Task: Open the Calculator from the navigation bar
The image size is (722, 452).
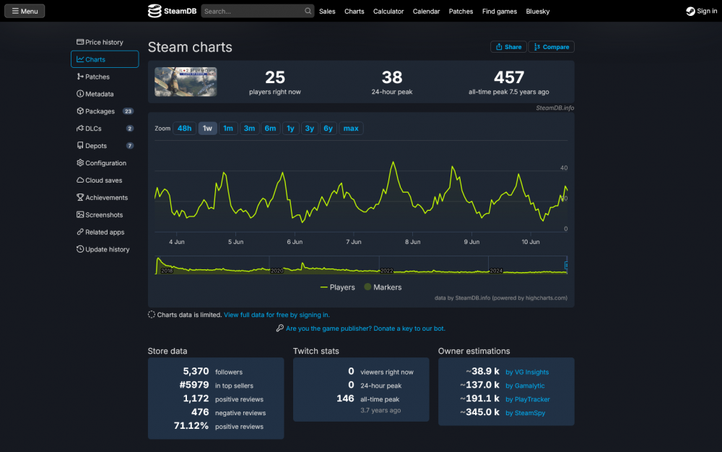Action: [x=388, y=11]
